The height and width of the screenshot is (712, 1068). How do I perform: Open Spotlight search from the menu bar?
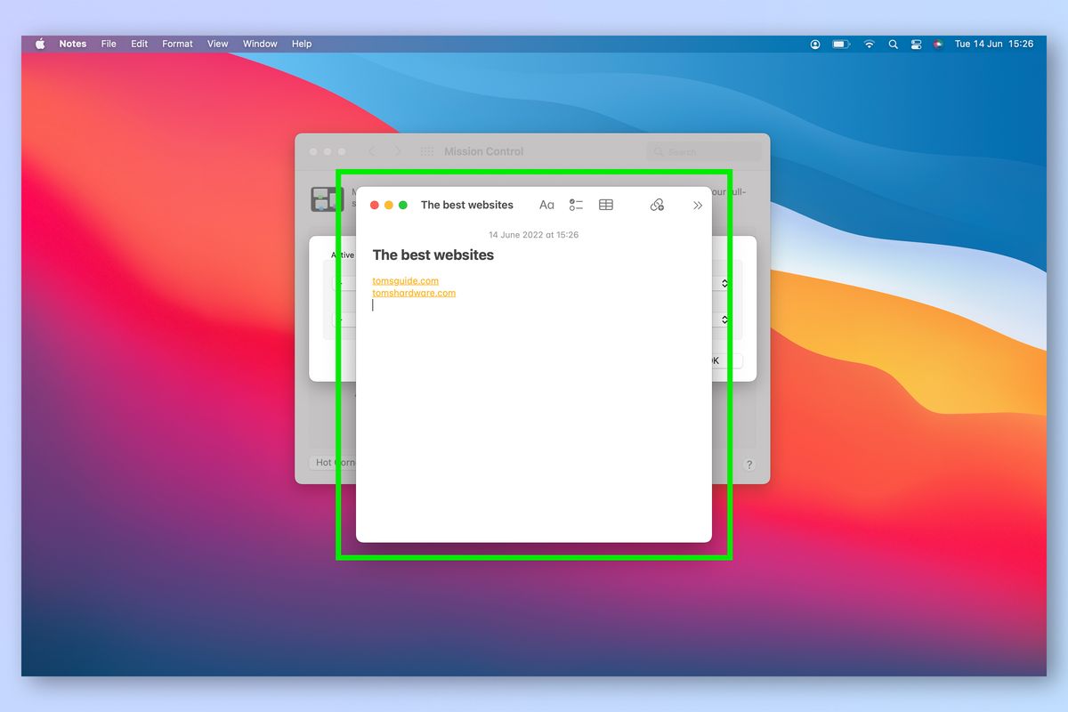pyautogui.click(x=894, y=44)
